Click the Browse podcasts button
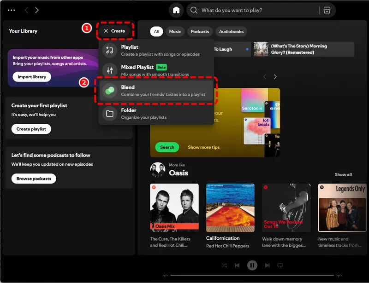 (x=34, y=179)
